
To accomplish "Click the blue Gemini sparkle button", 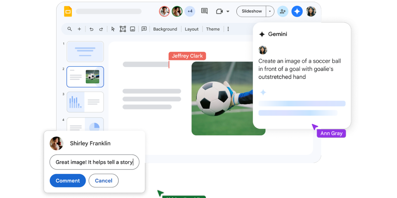I will 297,11.
